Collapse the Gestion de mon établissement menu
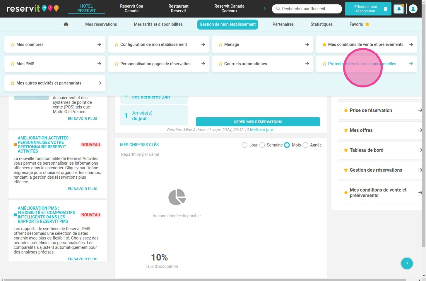The image size is (426, 281). (228, 24)
